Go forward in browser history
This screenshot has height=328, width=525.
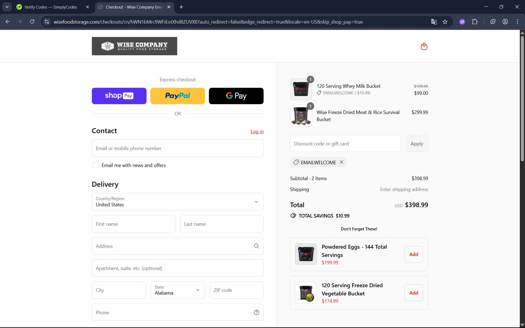[20, 22]
